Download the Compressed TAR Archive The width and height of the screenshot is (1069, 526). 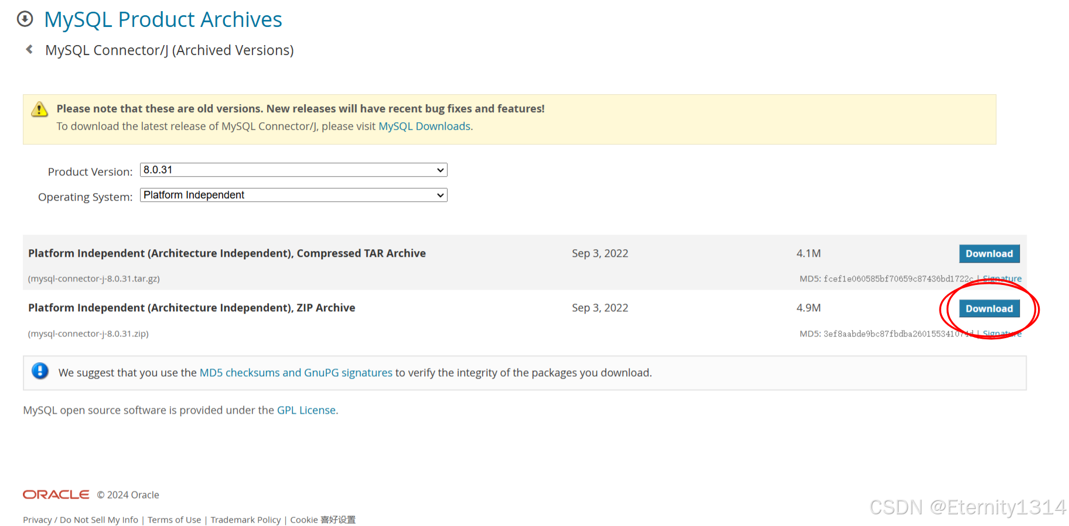(989, 253)
